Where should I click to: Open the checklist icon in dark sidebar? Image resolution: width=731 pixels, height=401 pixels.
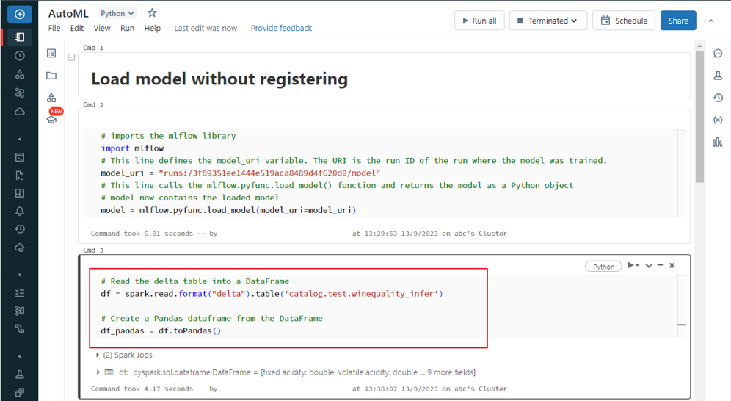(x=20, y=293)
